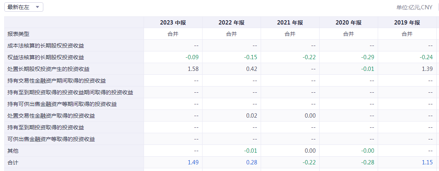The width and height of the screenshot is (439, 171).
Task: Click the -0.09 value under 2023 中报
Action: (x=192, y=57)
